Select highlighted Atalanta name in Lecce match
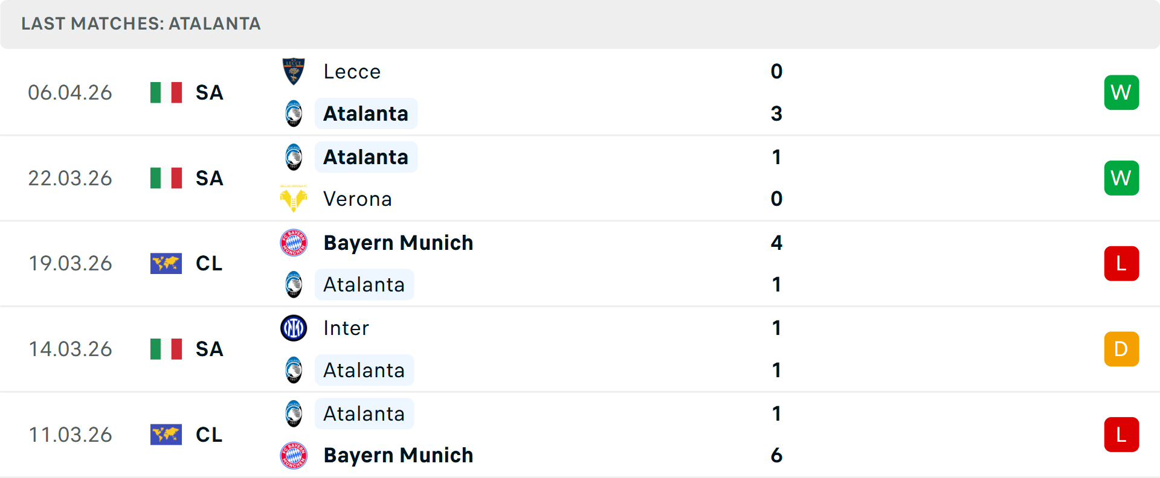1160x478 pixels. coord(366,113)
